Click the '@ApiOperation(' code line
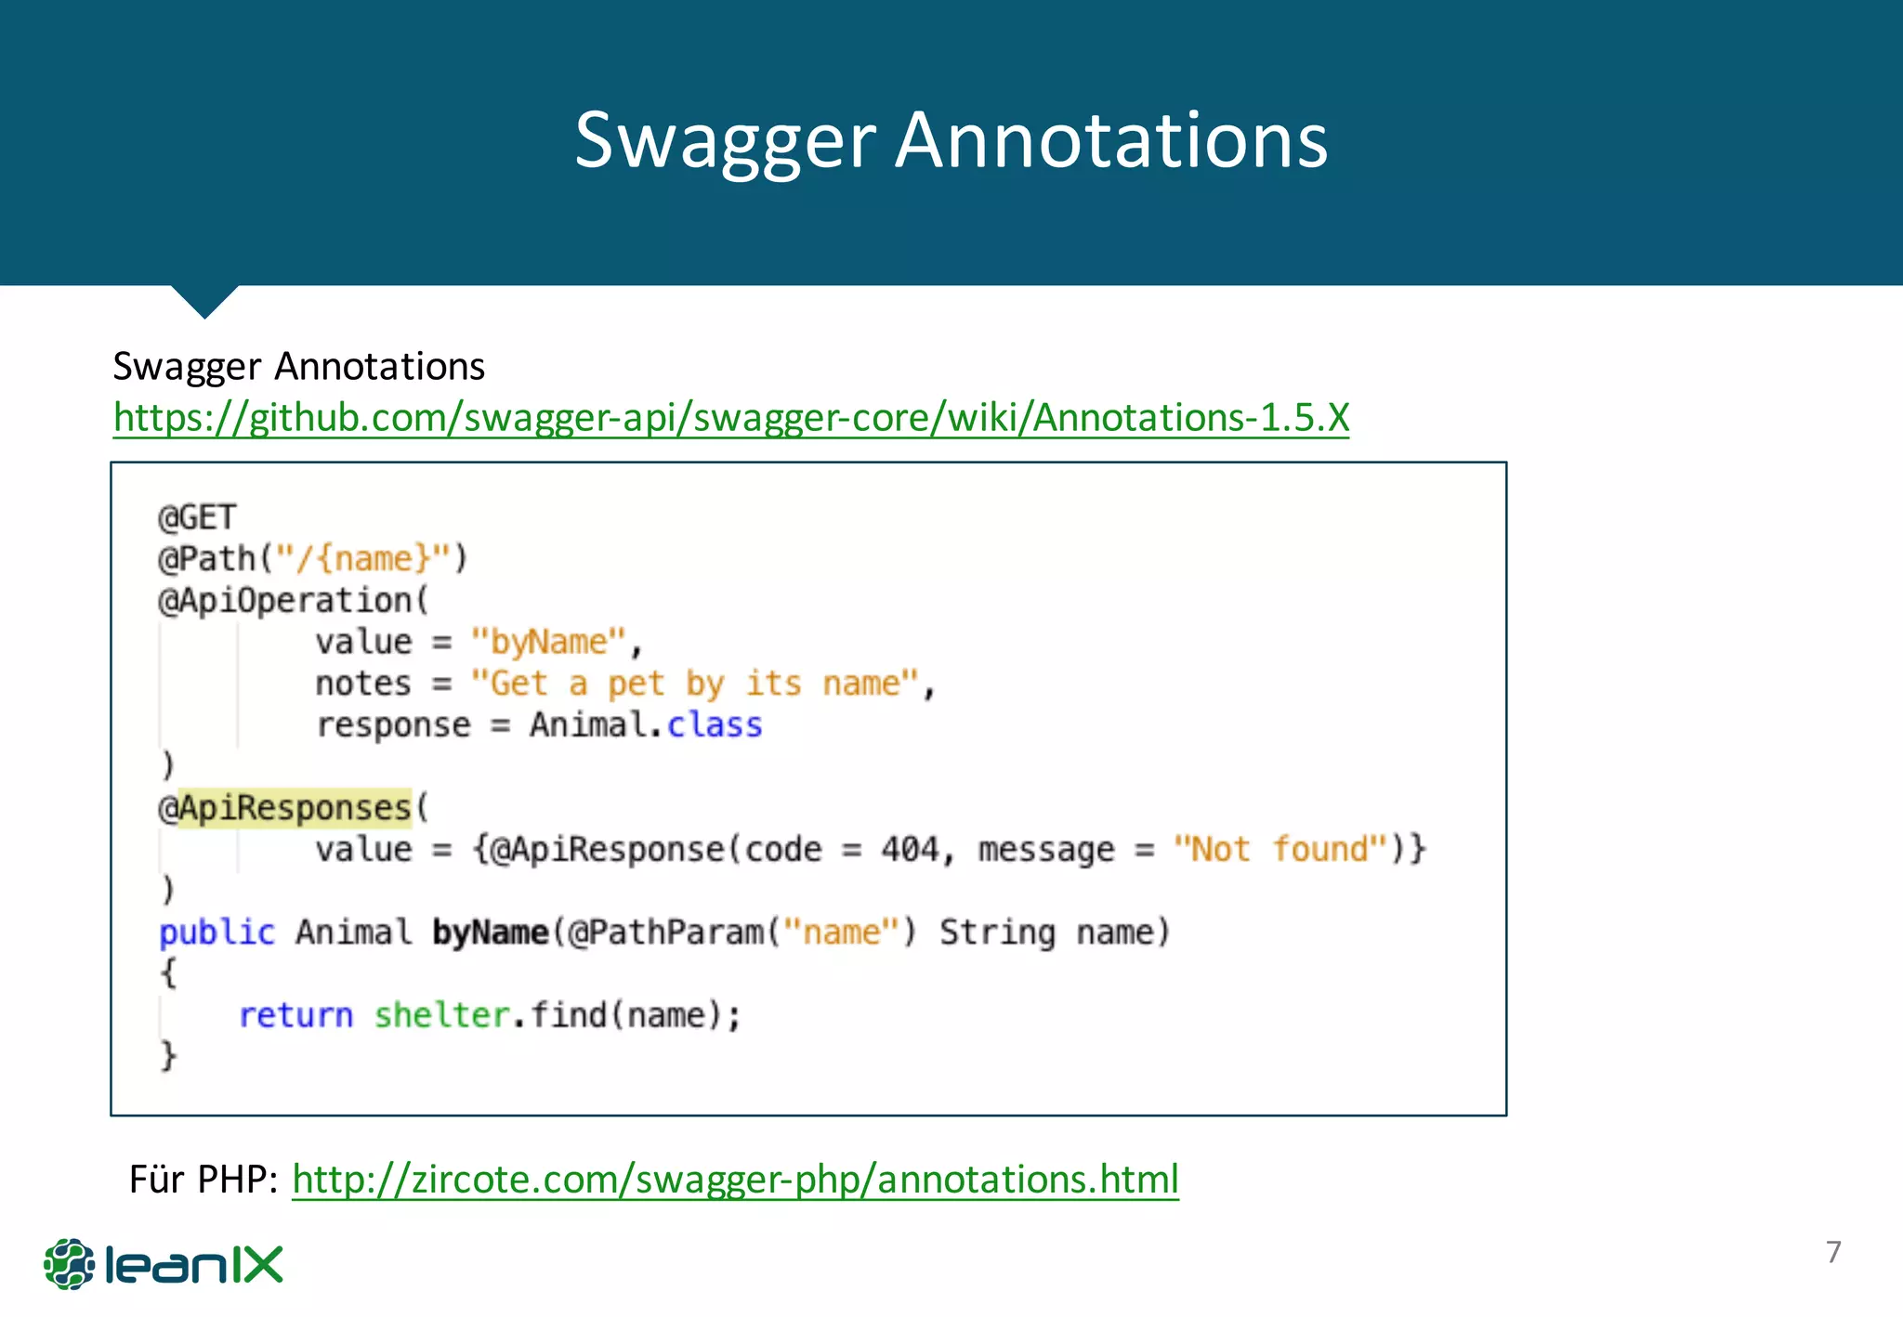The width and height of the screenshot is (1903, 1317). (x=294, y=600)
